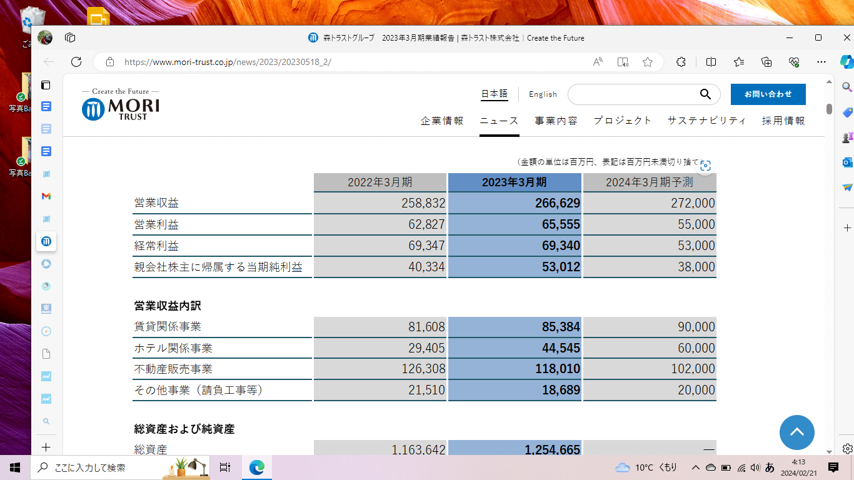Viewport: 854px width, 480px height.
Task: Reload the page with the refresh icon
Action: 76,62
